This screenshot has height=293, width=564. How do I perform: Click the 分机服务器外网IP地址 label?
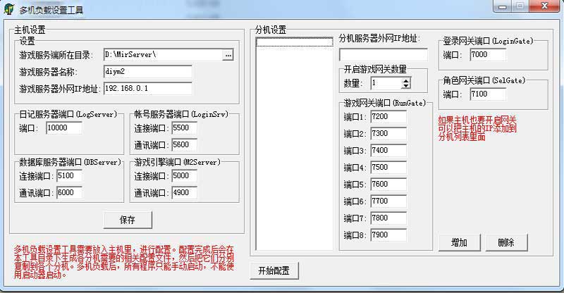point(379,39)
